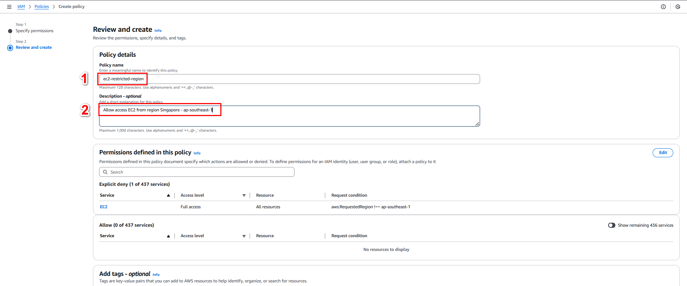The image size is (687, 286).
Task: Click Create policy breadcrumb text
Action: click(72, 7)
